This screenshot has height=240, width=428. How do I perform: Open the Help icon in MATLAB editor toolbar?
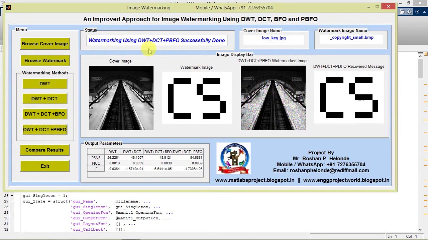click(410, 12)
